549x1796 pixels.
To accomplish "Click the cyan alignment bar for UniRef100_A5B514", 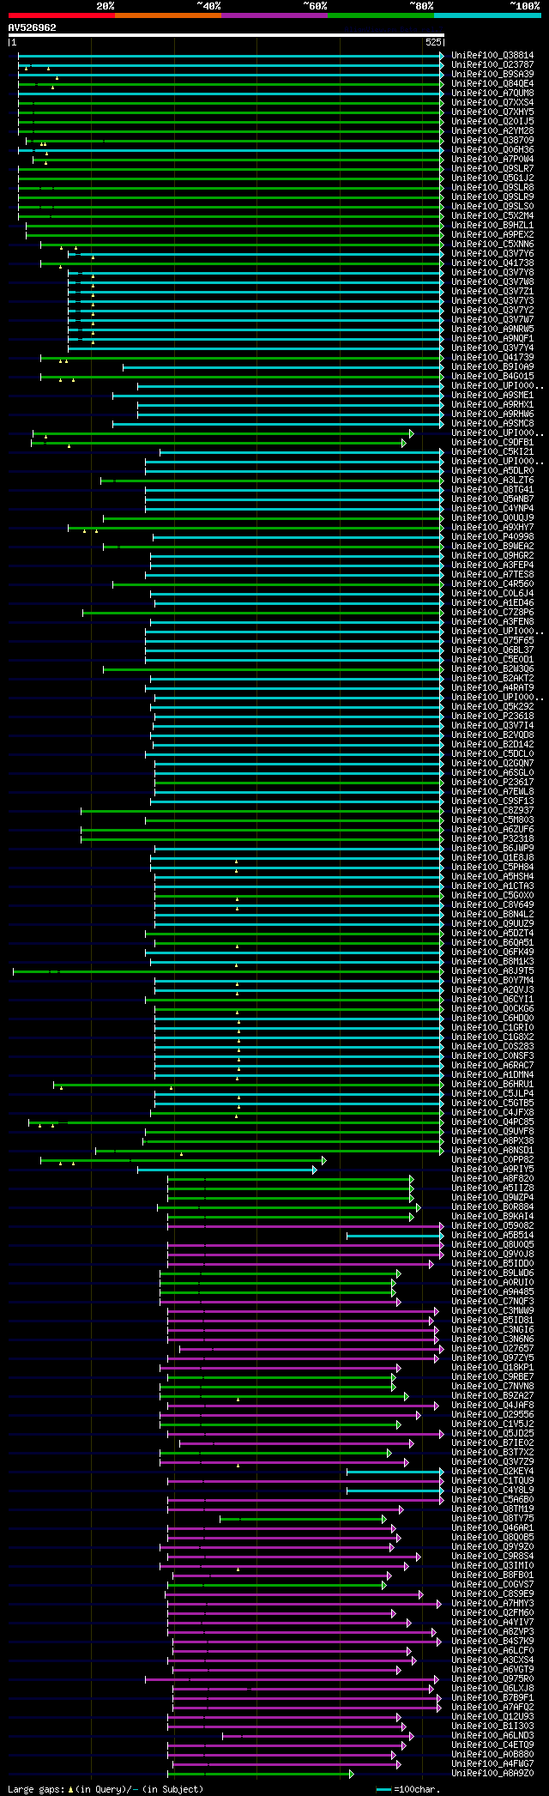I will coord(395,1236).
